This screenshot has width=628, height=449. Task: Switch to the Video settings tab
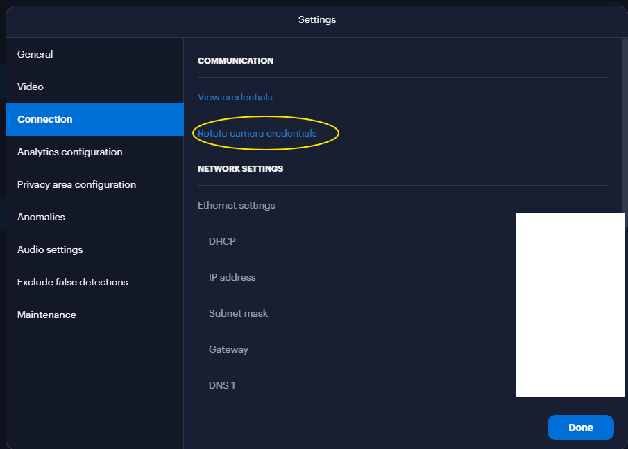click(28, 87)
